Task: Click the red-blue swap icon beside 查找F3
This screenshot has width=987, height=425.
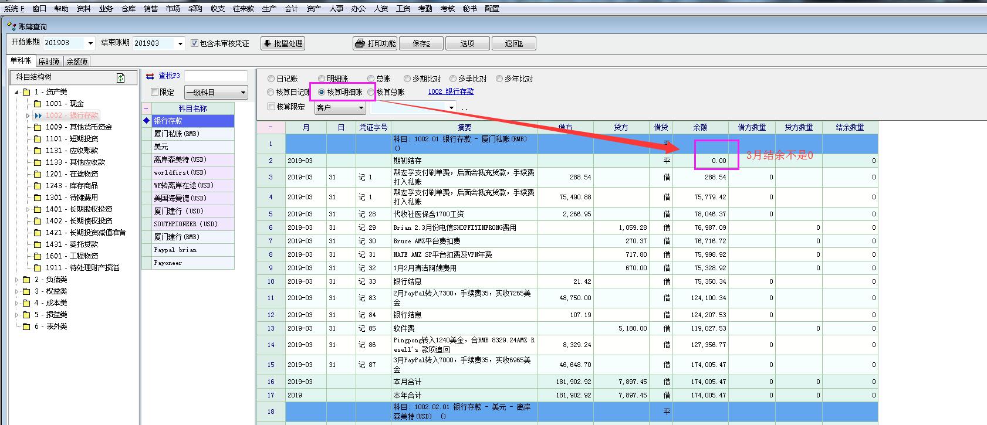Action: [150, 76]
